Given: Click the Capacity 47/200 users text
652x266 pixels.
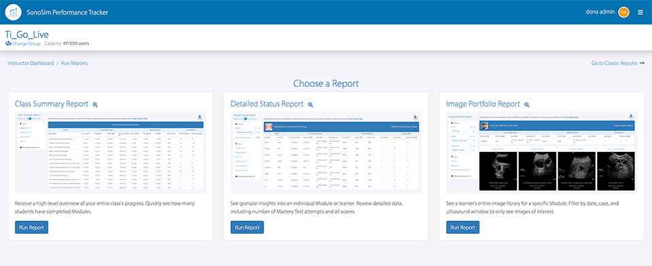Looking at the screenshot, I should pos(67,43).
